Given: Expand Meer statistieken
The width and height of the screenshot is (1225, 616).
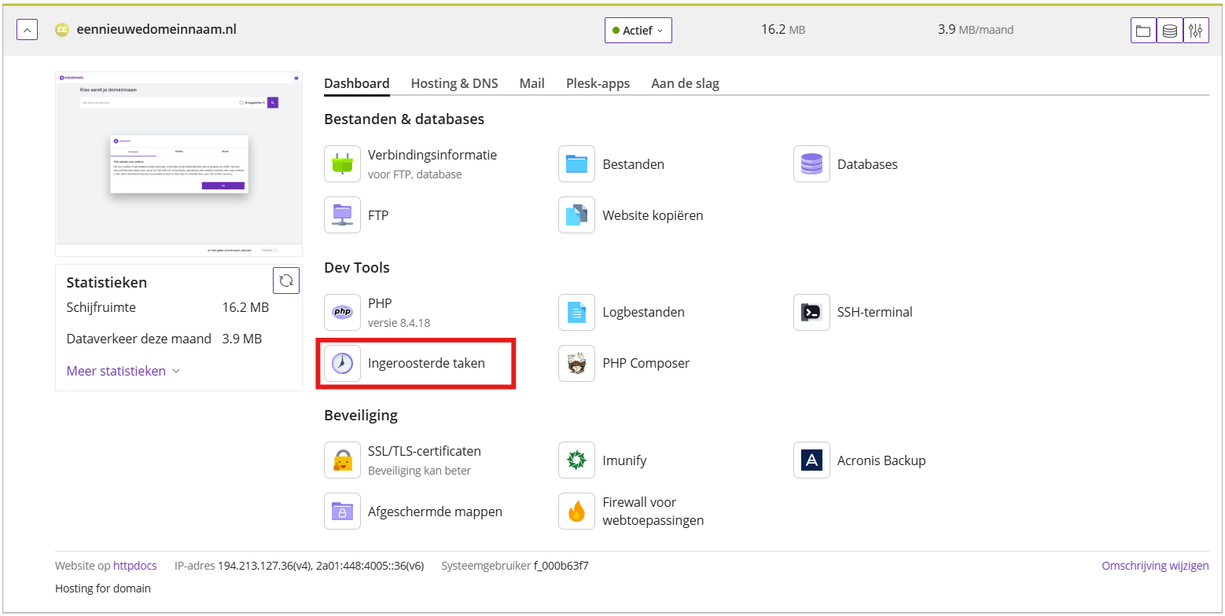Looking at the screenshot, I should [123, 371].
